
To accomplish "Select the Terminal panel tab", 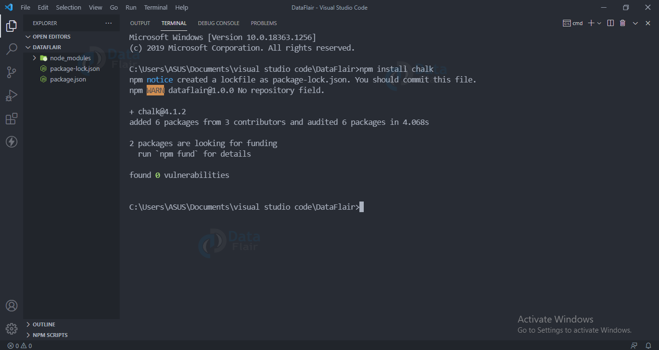I will pyautogui.click(x=174, y=23).
